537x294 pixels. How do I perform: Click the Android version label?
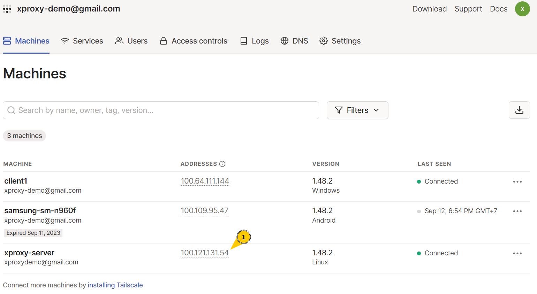coord(324,220)
